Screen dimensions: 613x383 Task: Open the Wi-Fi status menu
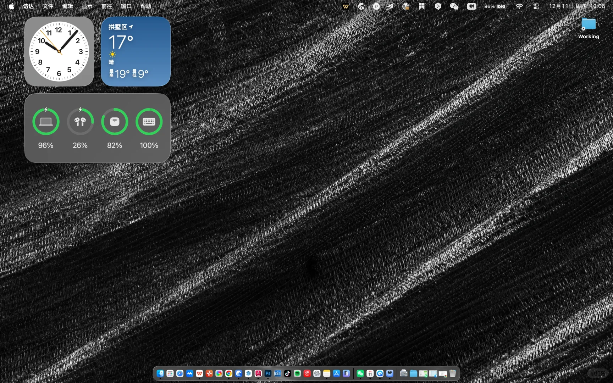pyautogui.click(x=519, y=6)
